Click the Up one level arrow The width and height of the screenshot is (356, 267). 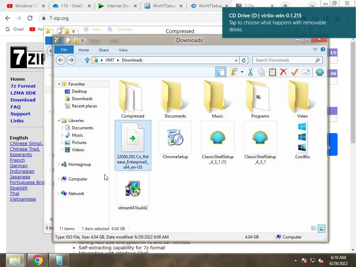pos(87,60)
